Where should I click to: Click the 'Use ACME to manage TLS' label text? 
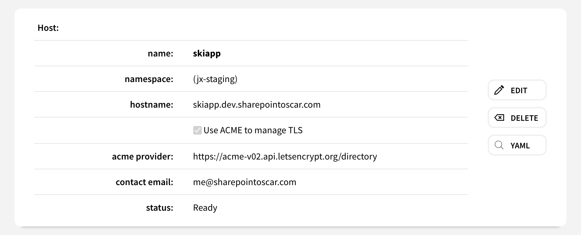(253, 130)
